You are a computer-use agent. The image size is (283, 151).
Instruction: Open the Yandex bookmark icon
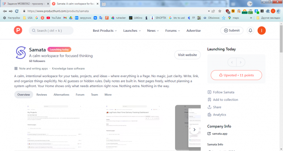click(x=42, y=18)
